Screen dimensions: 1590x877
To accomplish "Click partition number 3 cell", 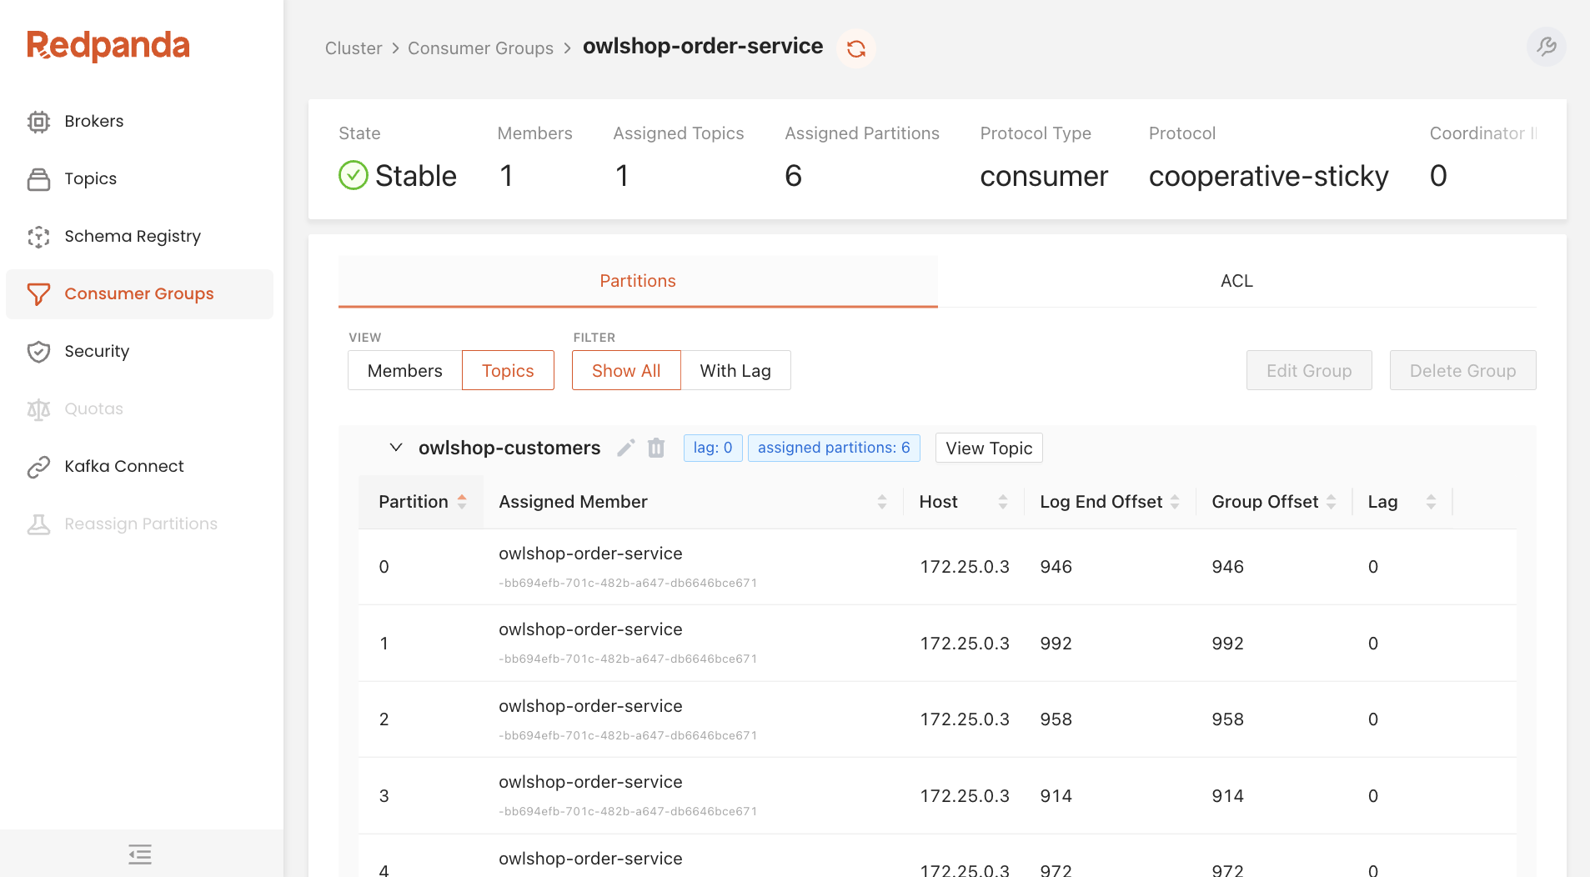I will point(384,796).
